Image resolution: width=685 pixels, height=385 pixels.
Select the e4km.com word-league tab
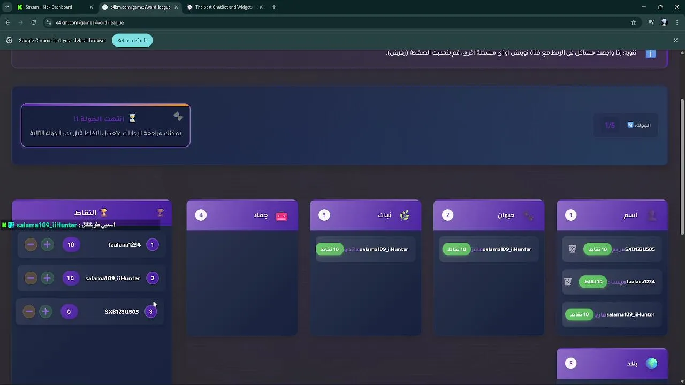140,7
